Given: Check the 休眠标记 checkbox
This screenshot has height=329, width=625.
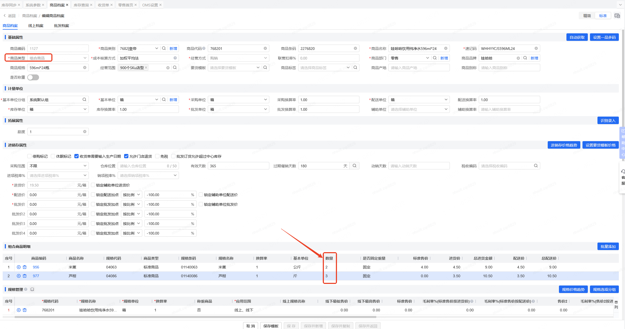Looking at the screenshot, I should pos(53,156).
